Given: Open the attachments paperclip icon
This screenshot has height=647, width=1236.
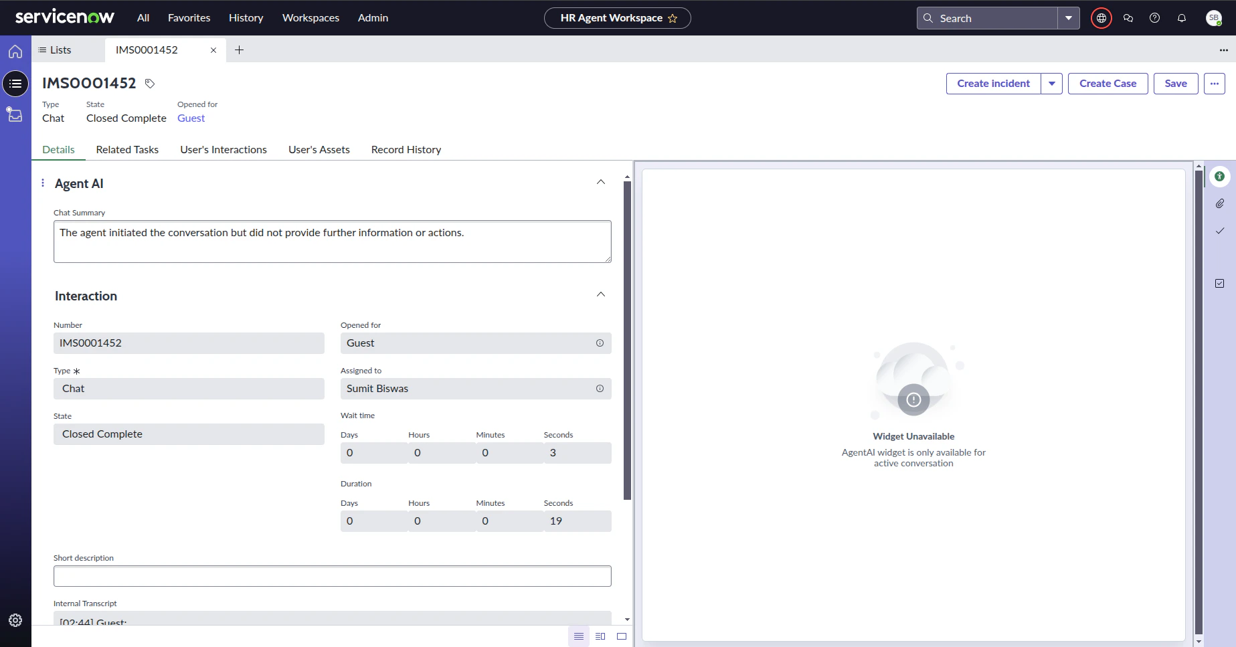Looking at the screenshot, I should [1220, 203].
